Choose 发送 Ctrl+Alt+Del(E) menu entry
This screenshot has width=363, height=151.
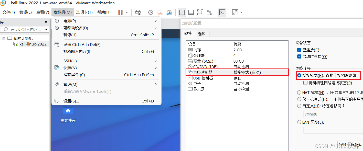click(x=106, y=44)
